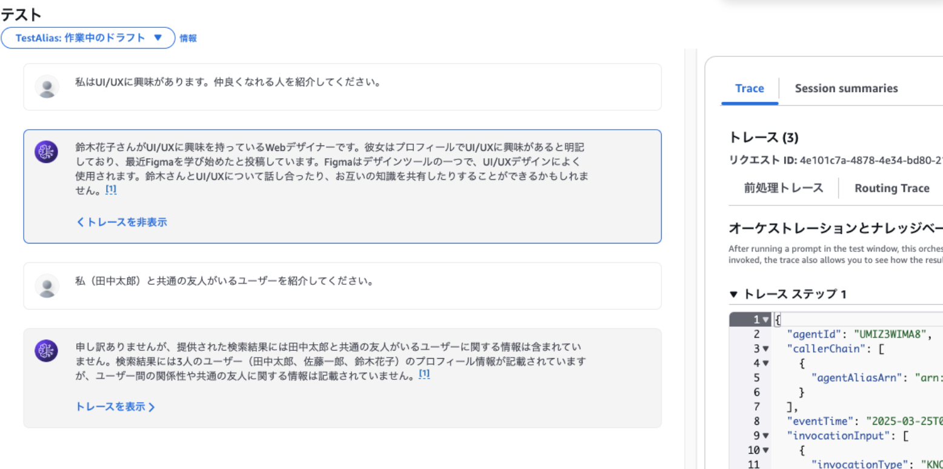This screenshot has width=943, height=469.
Task: Collapse the トレース ステップ 1 section
Action: pyautogui.click(x=734, y=294)
